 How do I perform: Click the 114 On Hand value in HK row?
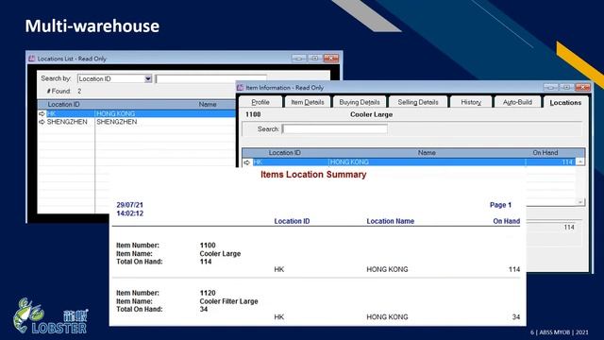pyautogui.click(x=567, y=162)
